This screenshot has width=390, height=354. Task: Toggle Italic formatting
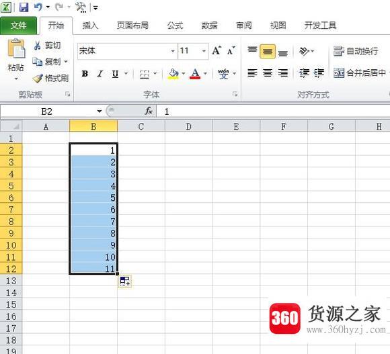click(x=100, y=74)
